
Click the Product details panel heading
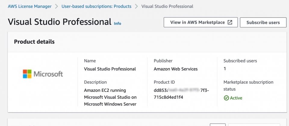[x=34, y=42]
